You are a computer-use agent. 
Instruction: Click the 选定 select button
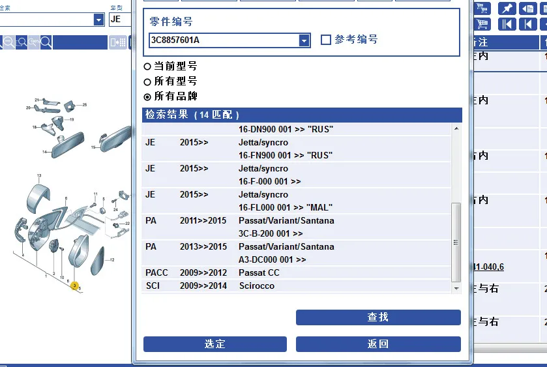click(215, 344)
